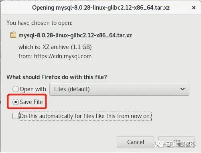This screenshot has height=153, width=201.
Task: Click the 'from:' label before the URL
Action: pyautogui.click(x=25, y=56)
